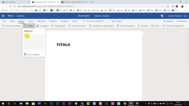189x106 pixels.
Task: Open the Immagine dropdown
Action: pyautogui.click(x=43, y=26)
